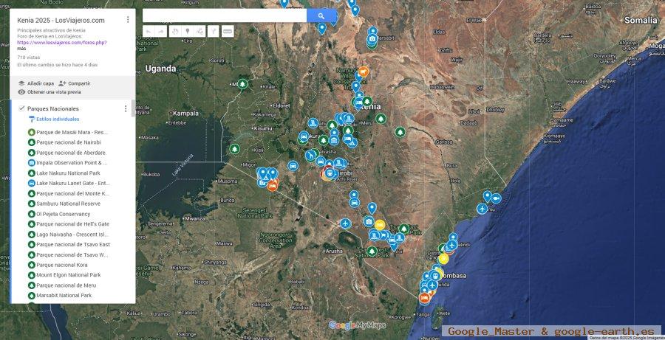Click yellow lodging marker near Tsavo East
Viewport: 665px width, 340px height.
coord(380,225)
